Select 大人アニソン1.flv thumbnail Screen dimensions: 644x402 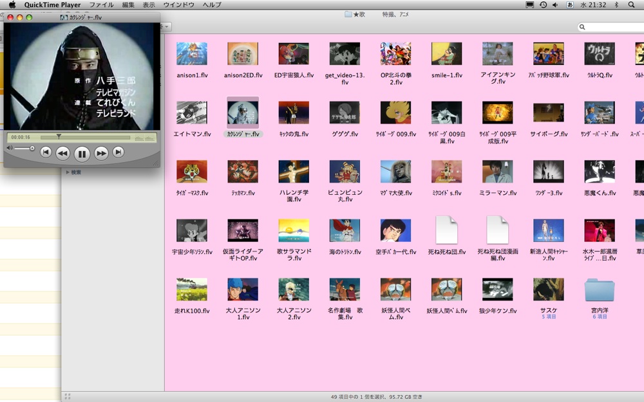(x=243, y=289)
